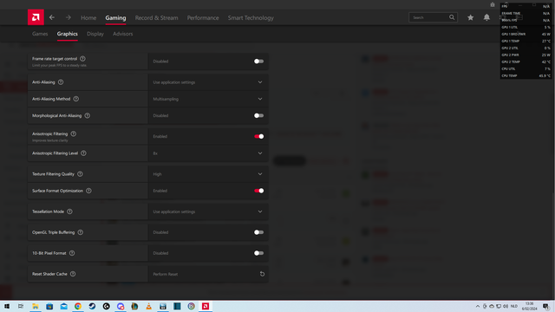Screen dimensions: 555x312
Task: Show hidden system tray icons
Action: coord(478,306)
